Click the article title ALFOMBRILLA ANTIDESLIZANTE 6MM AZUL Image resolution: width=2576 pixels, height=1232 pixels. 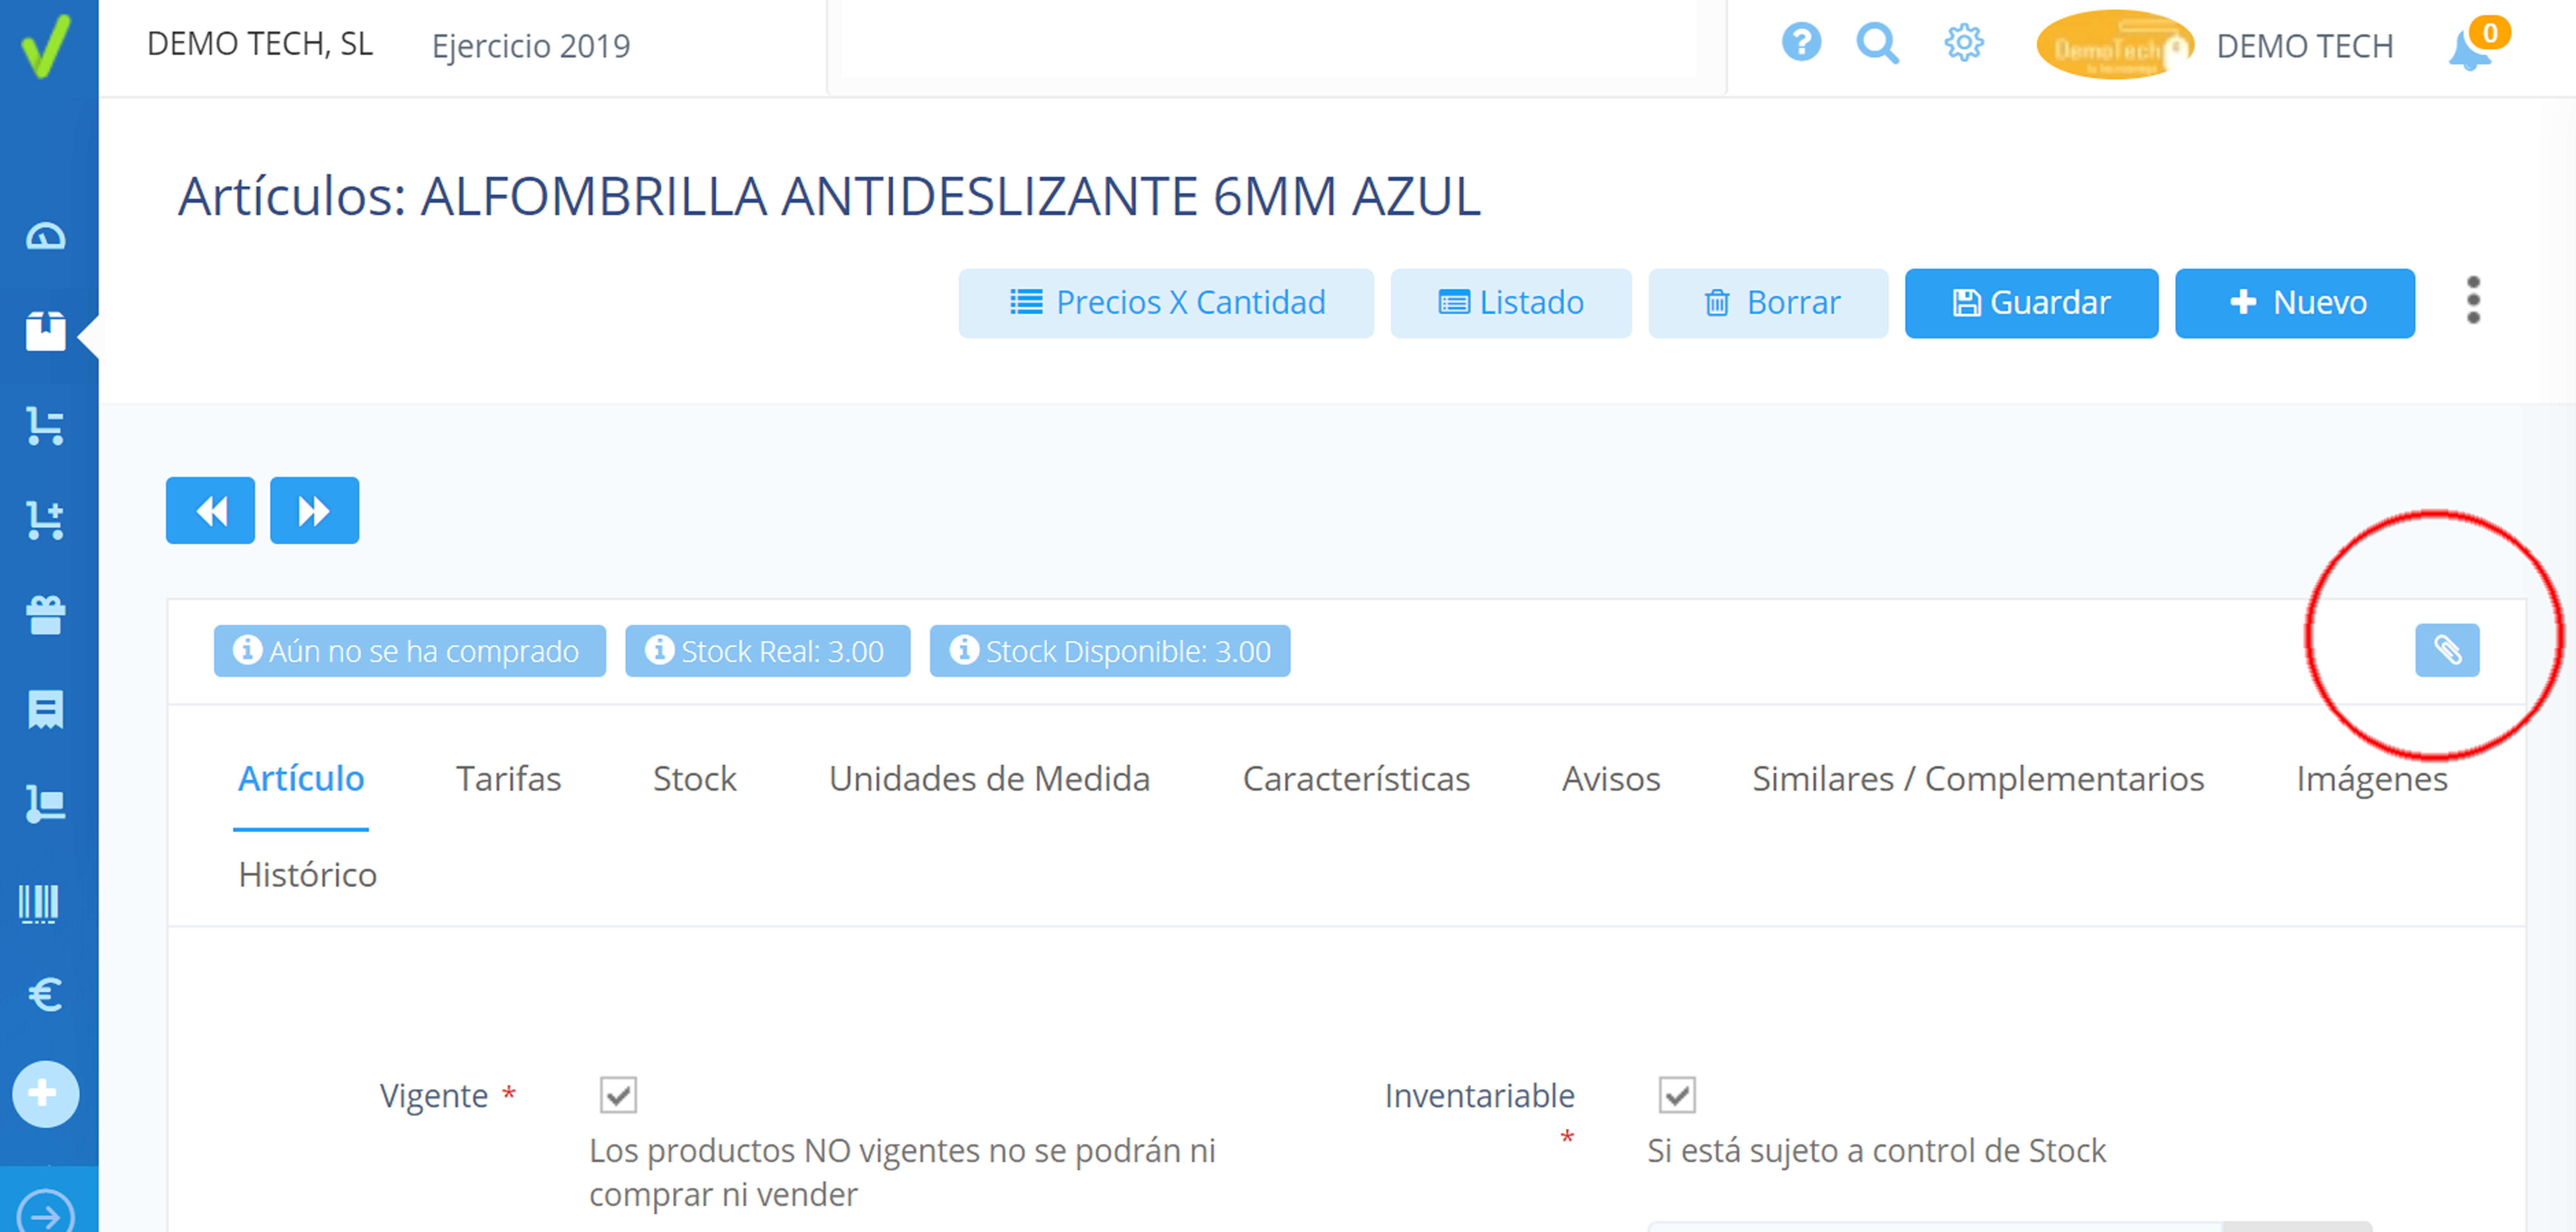950,196
